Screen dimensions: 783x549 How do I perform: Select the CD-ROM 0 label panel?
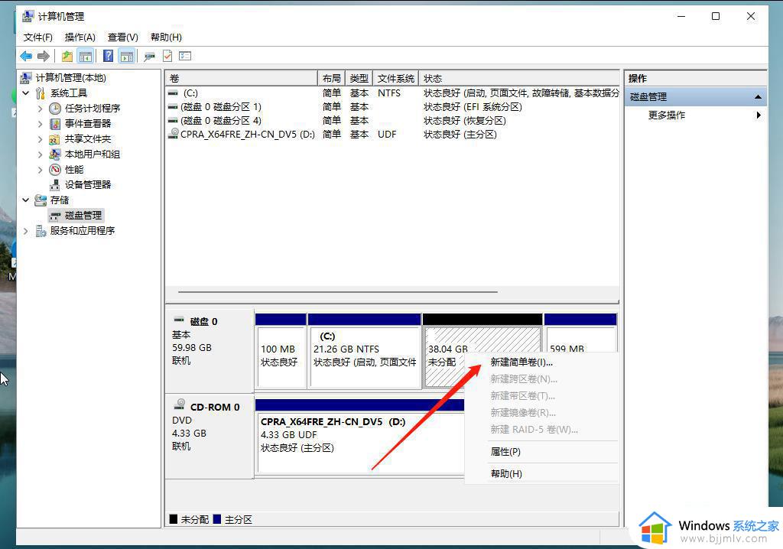[x=210, y=437]
